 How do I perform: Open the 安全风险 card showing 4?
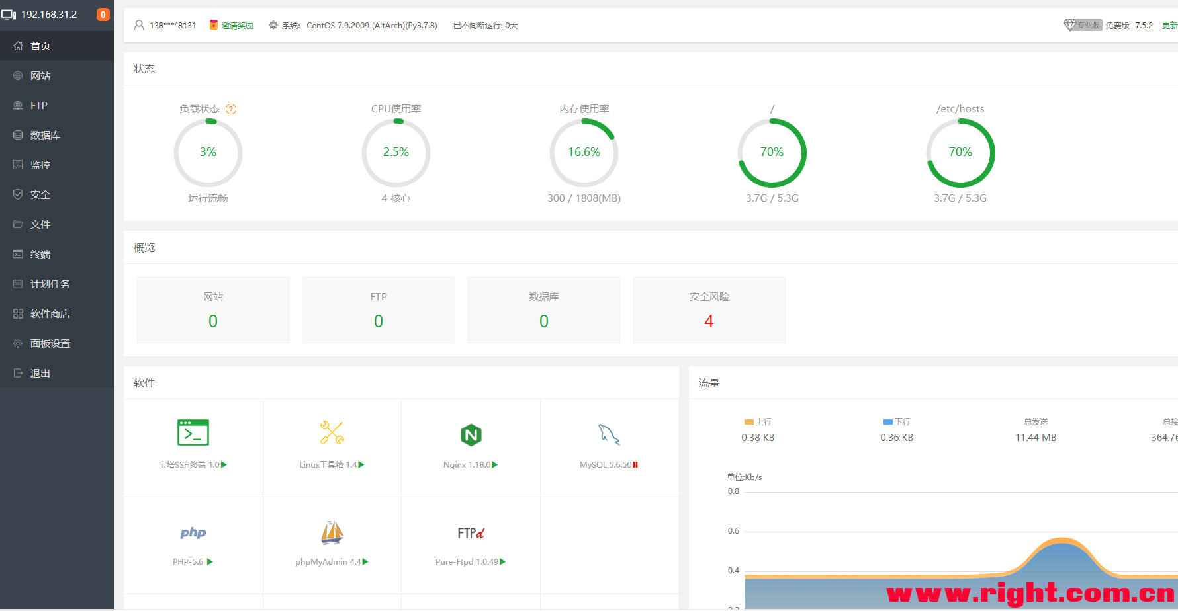tap(709, 310)
